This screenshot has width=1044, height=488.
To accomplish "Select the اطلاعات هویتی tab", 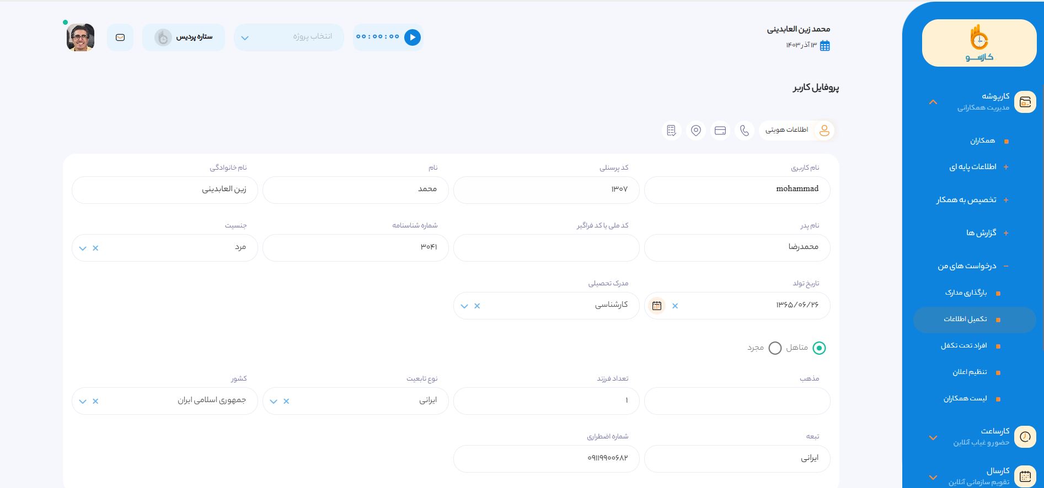I will coord(797,131).
